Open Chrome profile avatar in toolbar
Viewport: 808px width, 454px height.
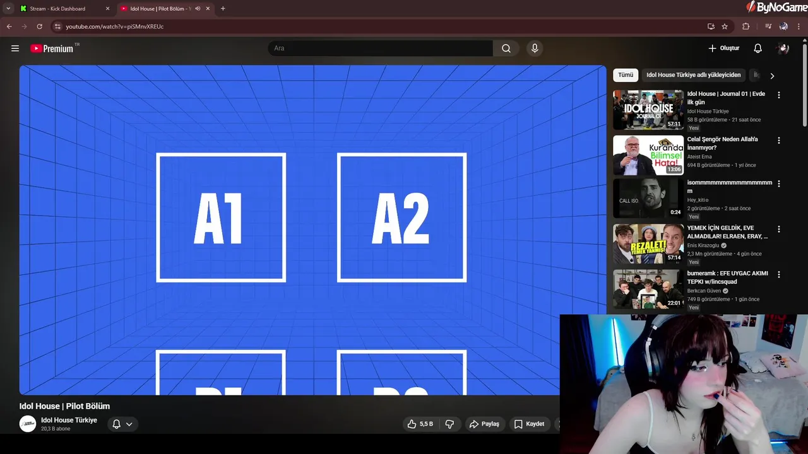[x=783, y=26]
